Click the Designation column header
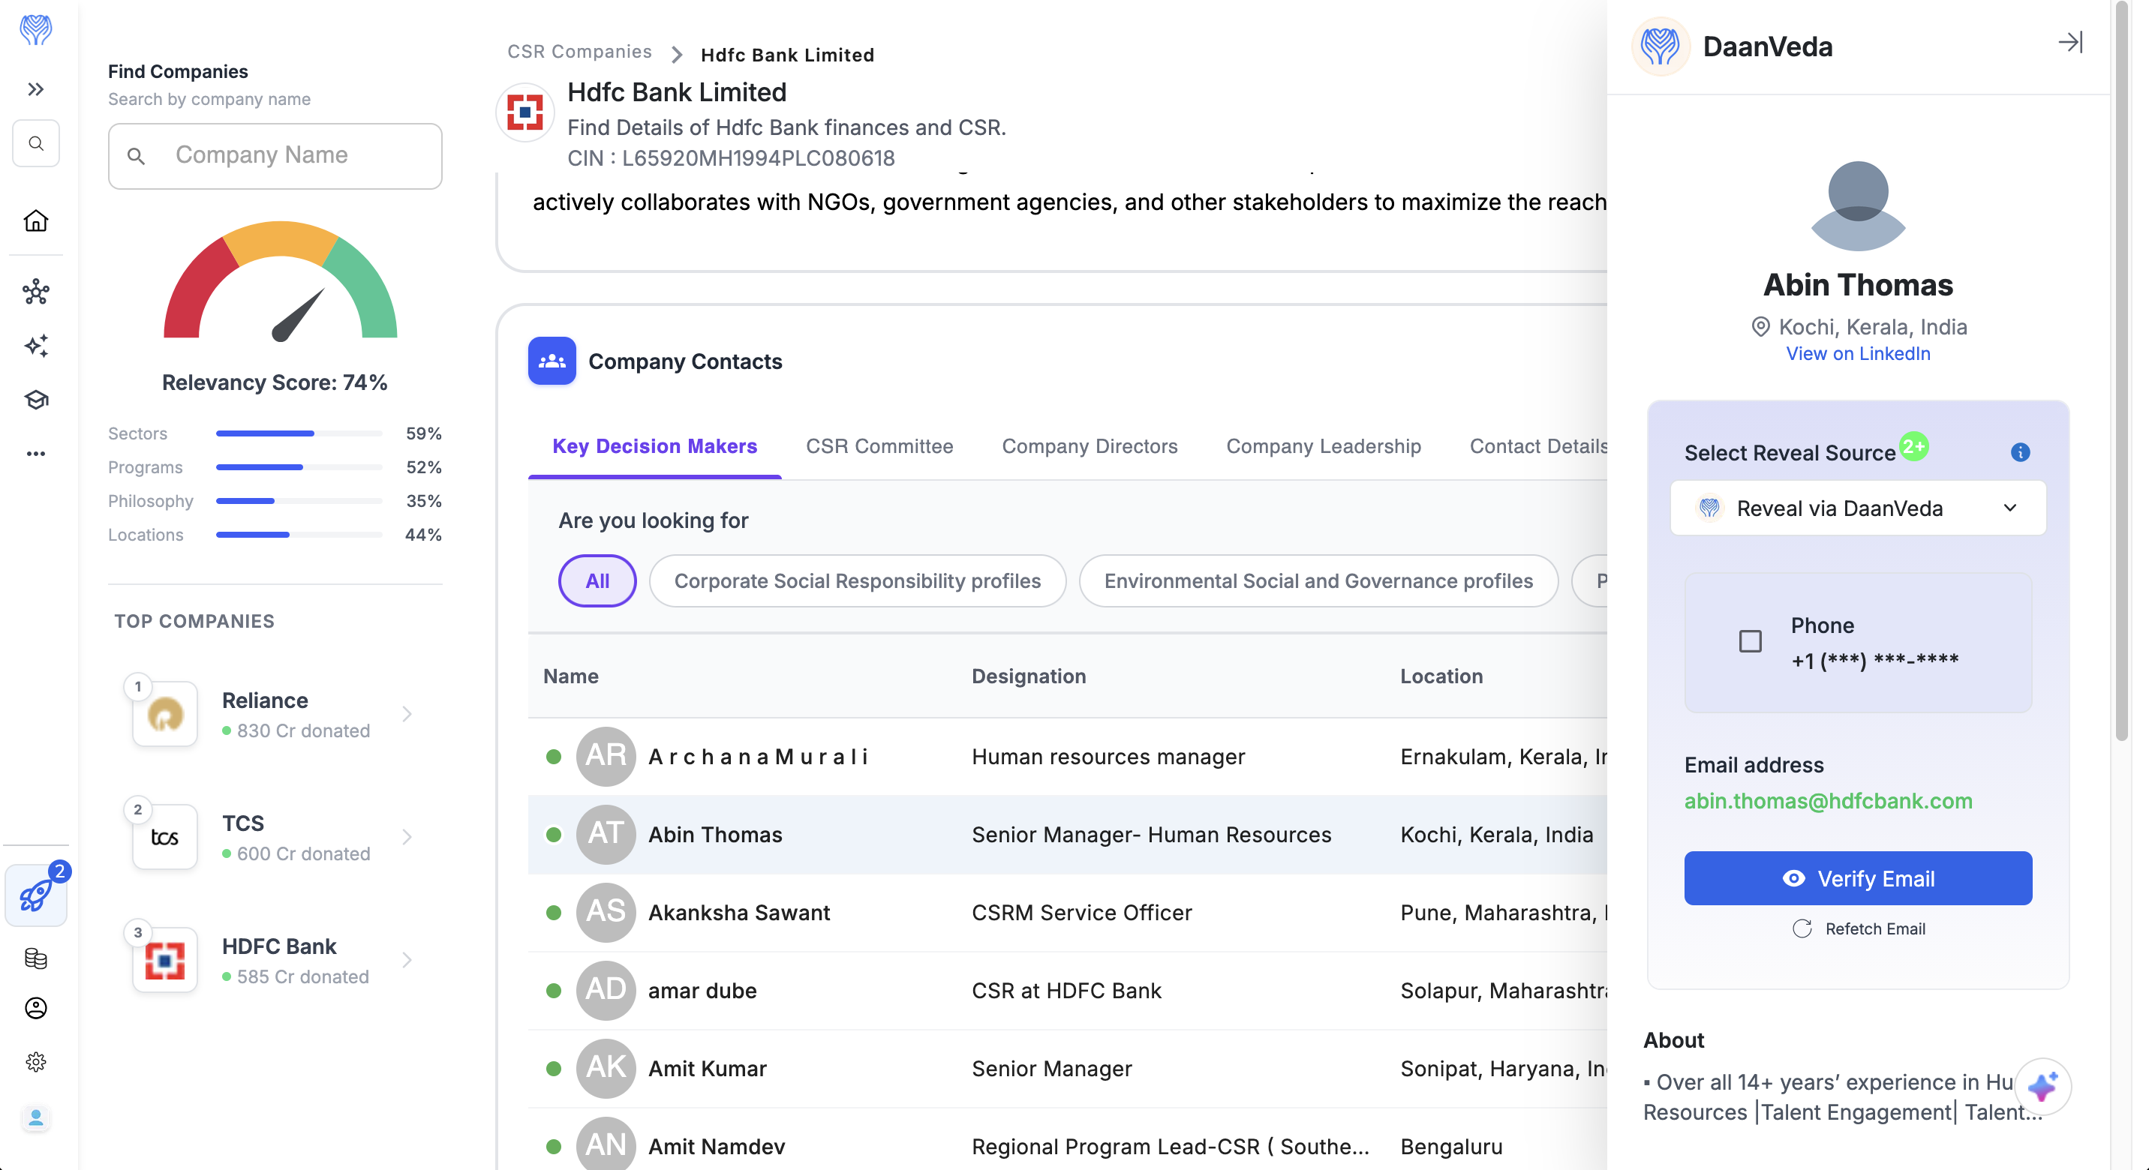Image resolution: width=2149 pixels, height=1170 pixels. [1029, 676]
